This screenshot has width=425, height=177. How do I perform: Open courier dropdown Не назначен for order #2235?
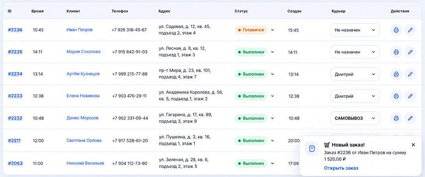click(355, 52)
